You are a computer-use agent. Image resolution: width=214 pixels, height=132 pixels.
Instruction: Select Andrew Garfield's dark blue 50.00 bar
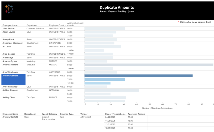[138, 76]
